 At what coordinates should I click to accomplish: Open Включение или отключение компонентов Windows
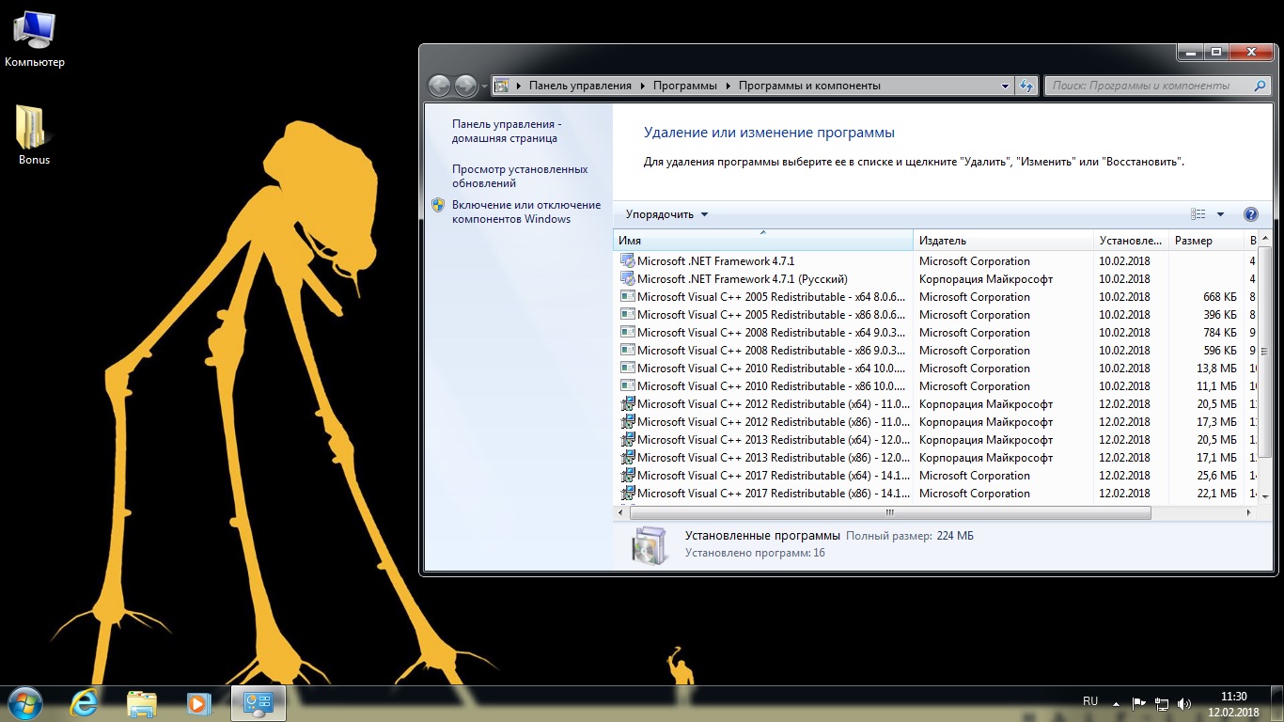pyautogui.click(x=525, y=212)
